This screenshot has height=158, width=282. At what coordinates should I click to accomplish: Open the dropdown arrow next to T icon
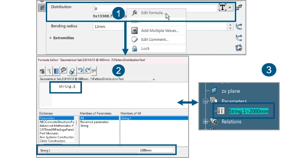point(230,7)
